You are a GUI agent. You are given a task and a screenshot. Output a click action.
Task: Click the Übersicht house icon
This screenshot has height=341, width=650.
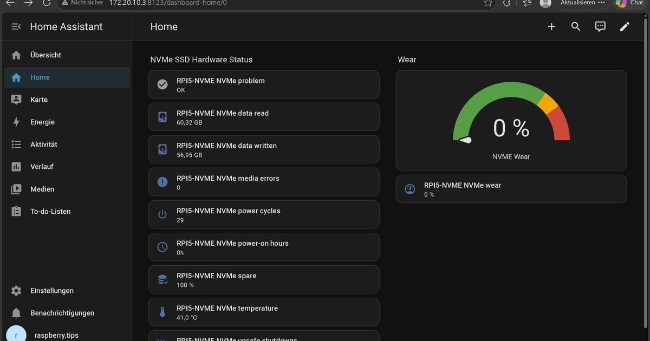tap(16, 55)
